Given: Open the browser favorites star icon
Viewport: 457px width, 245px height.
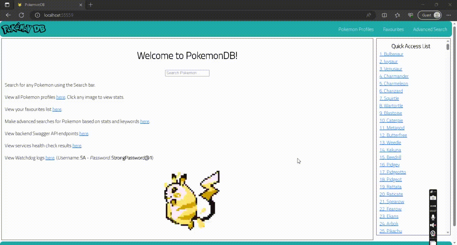Looking at the screenshot, I should pyautogui.click(x=397, y=15).
